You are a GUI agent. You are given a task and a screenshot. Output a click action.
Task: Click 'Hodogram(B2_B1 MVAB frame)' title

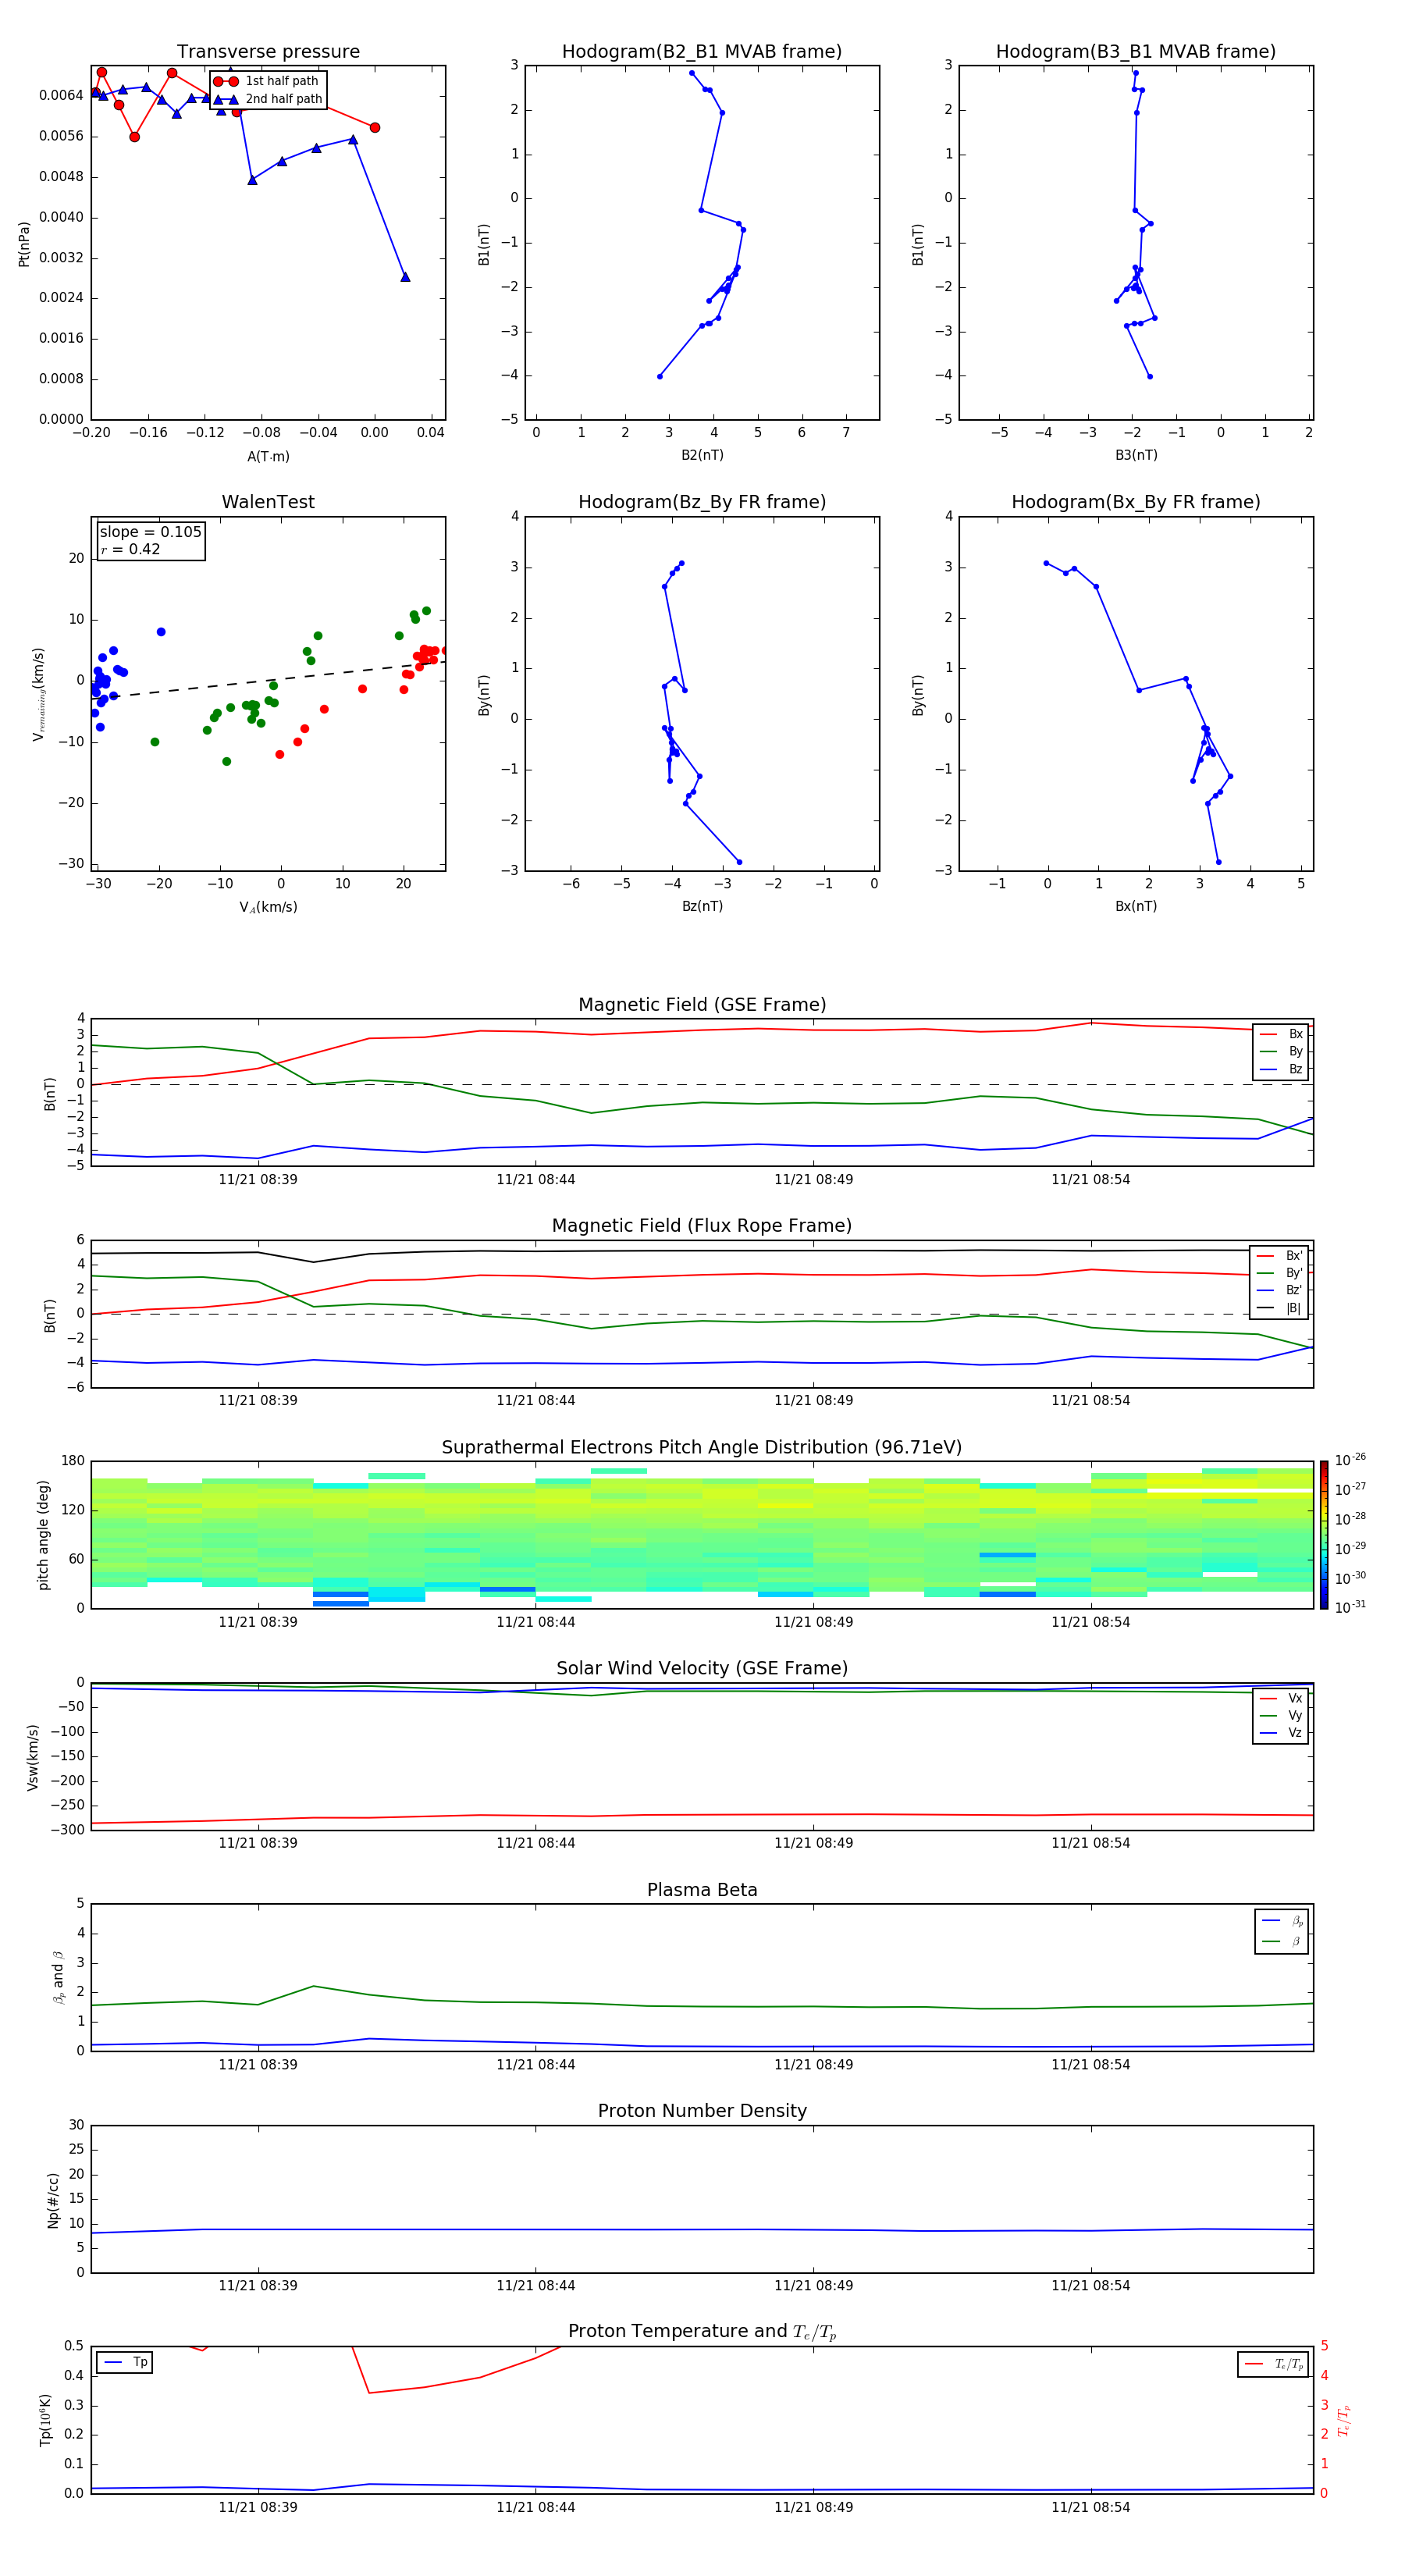[x=702, y=52]
